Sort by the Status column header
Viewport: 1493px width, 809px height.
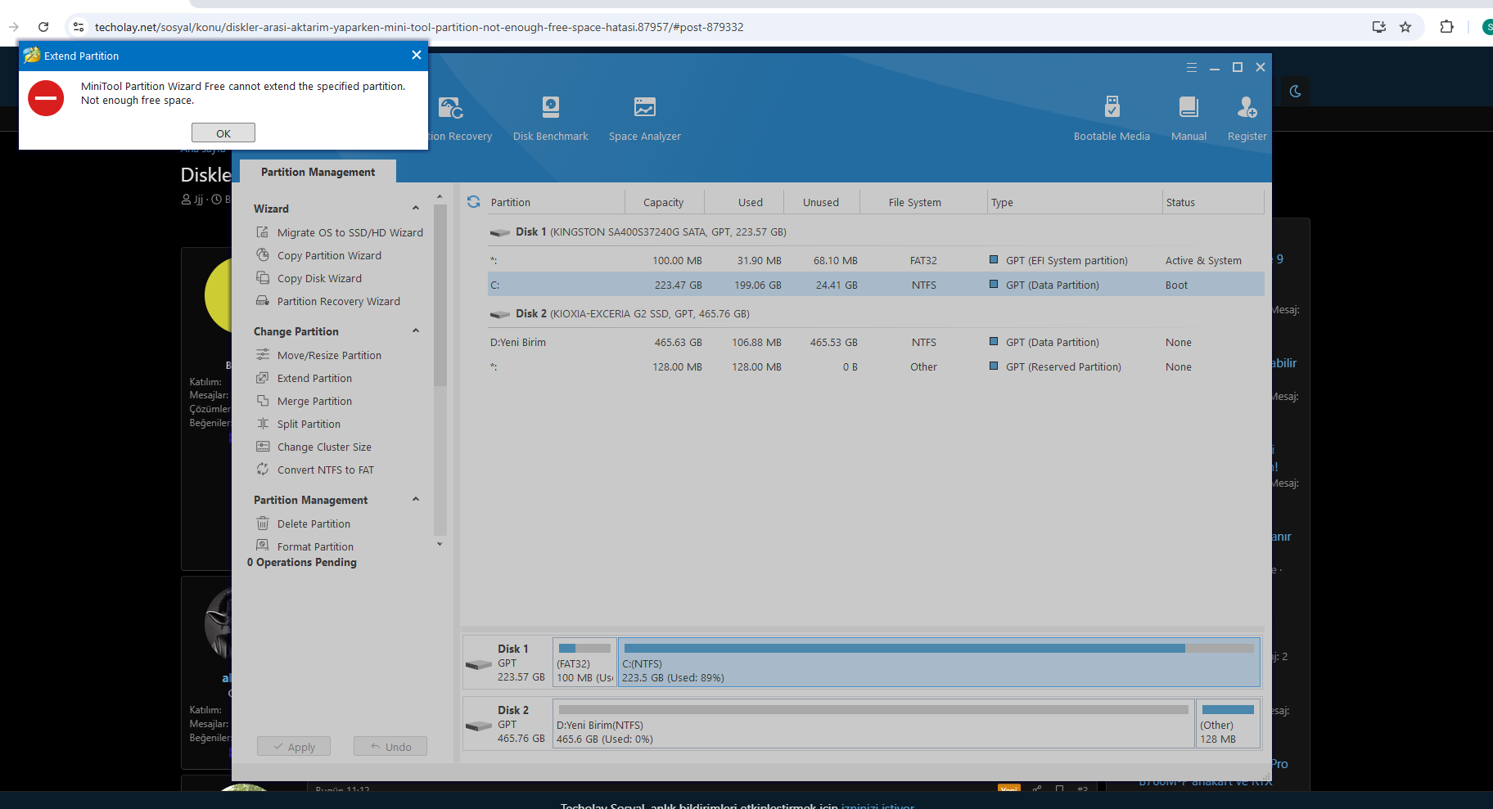click(1213, 202)
